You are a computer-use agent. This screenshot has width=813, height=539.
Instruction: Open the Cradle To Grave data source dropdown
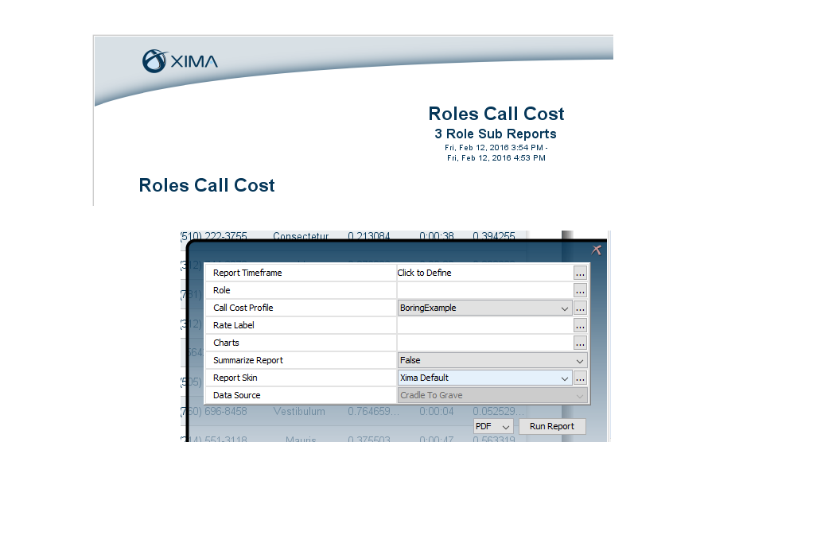click(492, 395)
